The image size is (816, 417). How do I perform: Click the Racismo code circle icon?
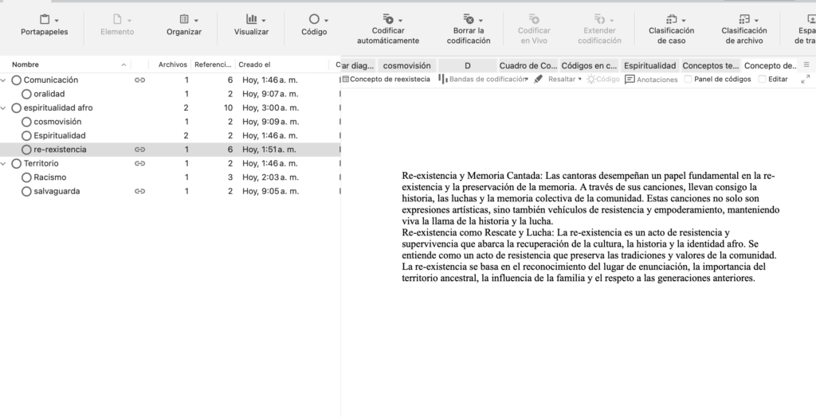pos(26,177)
